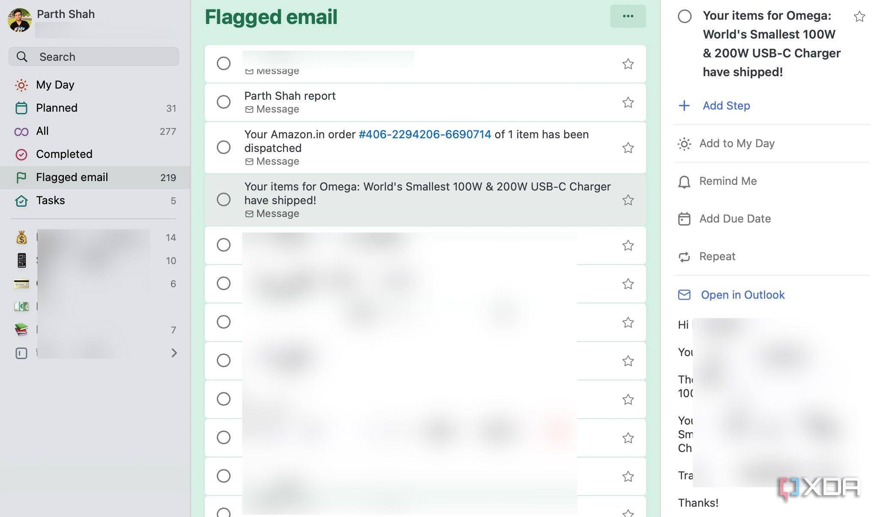875x517 pixels.
Task: Select the My Day sun icon
Action: coord(21,85)
